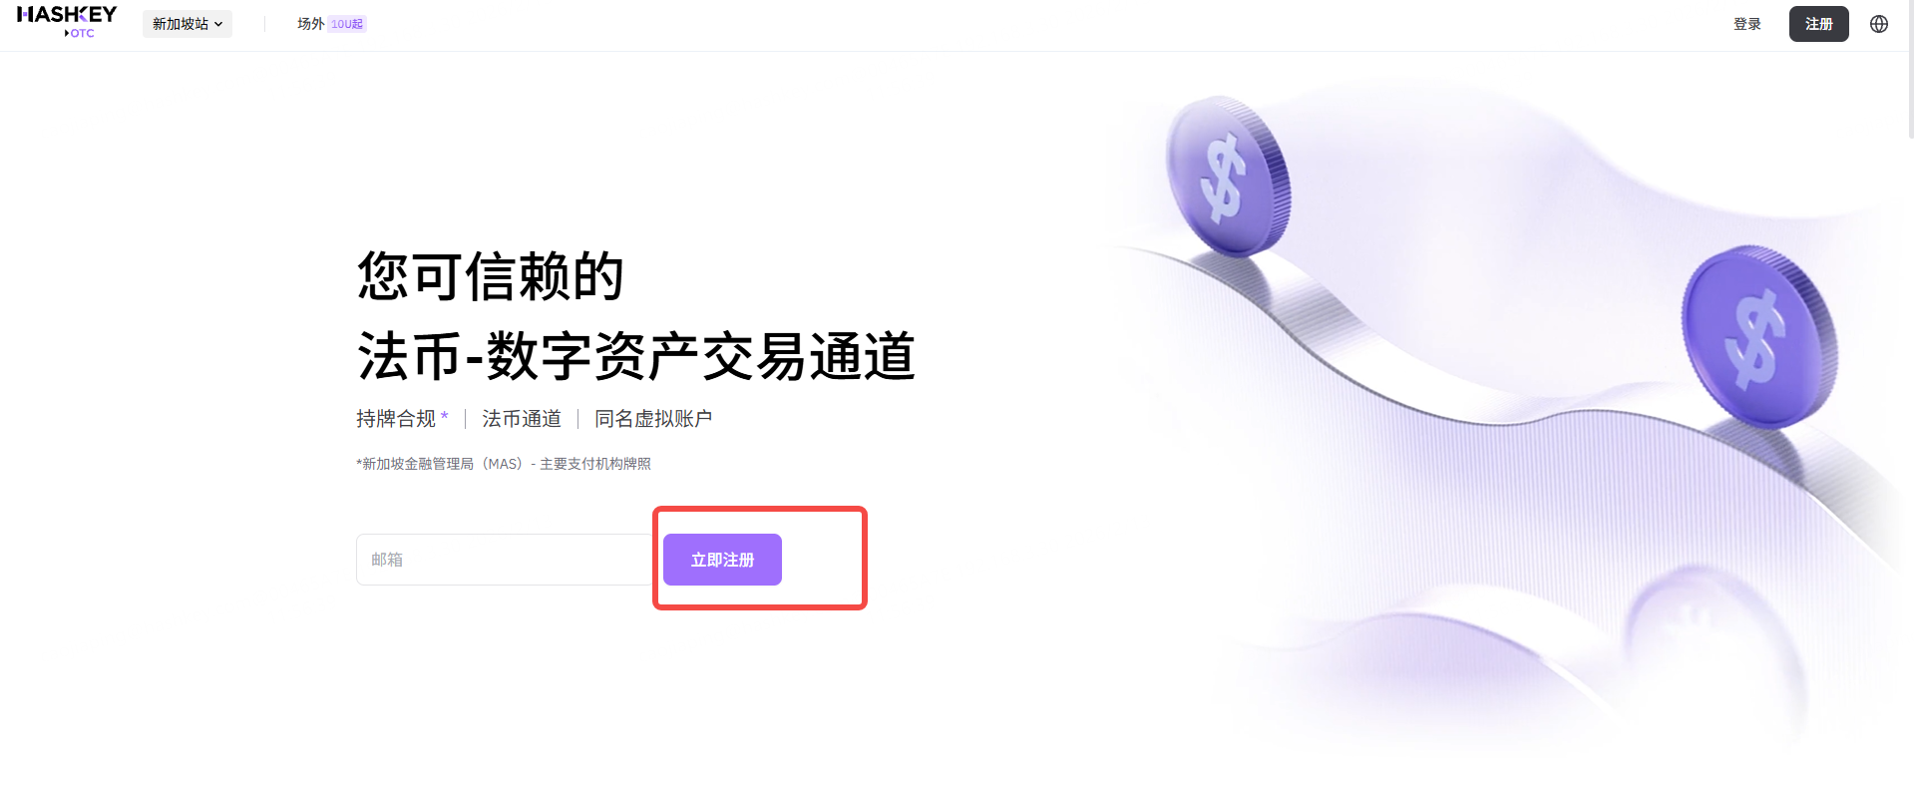The image size is (1914, 790).
Task: Click the 同名虚拟账户 feature label
Action: (x=653, y=419)
